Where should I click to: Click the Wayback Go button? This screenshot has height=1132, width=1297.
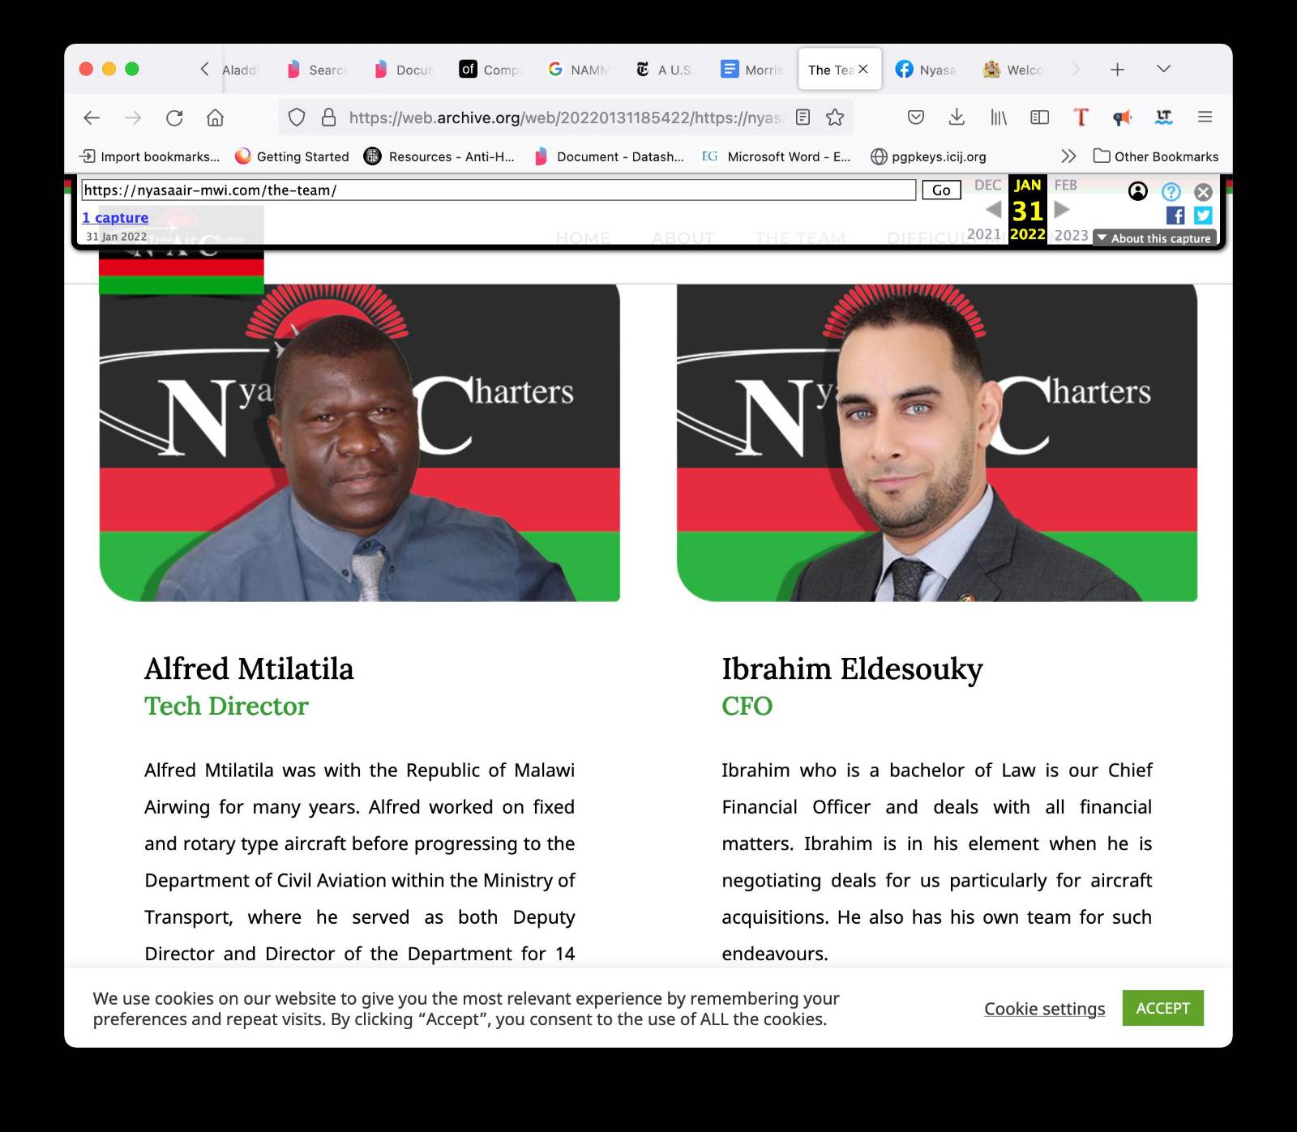[941, 190]
